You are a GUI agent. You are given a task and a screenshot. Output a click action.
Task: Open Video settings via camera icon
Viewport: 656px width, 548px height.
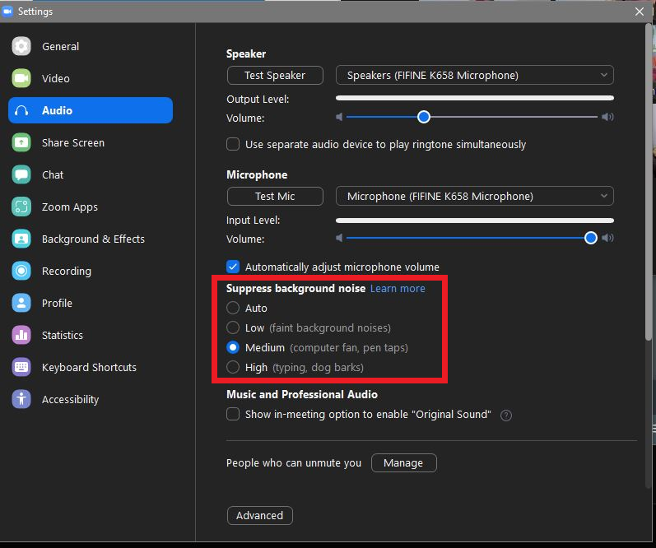pos(21,79)
